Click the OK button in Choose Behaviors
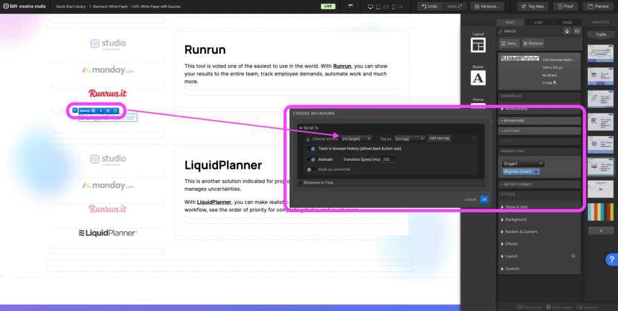 pyautogui.click(x=484, y=199)
